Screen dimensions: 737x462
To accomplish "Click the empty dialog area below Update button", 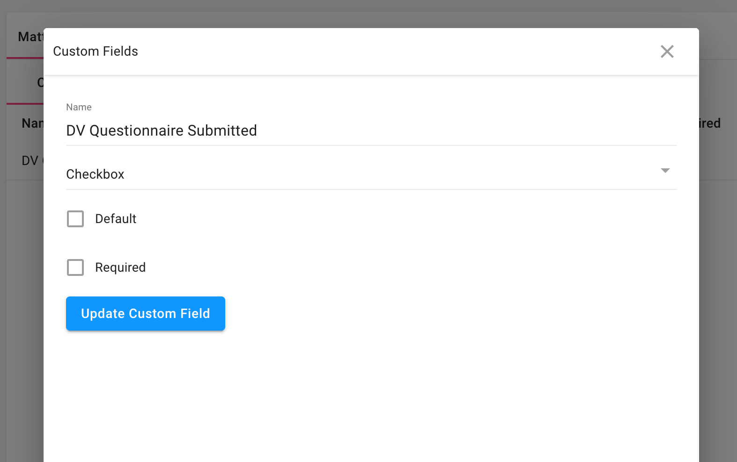I will [x=370, y=397].
